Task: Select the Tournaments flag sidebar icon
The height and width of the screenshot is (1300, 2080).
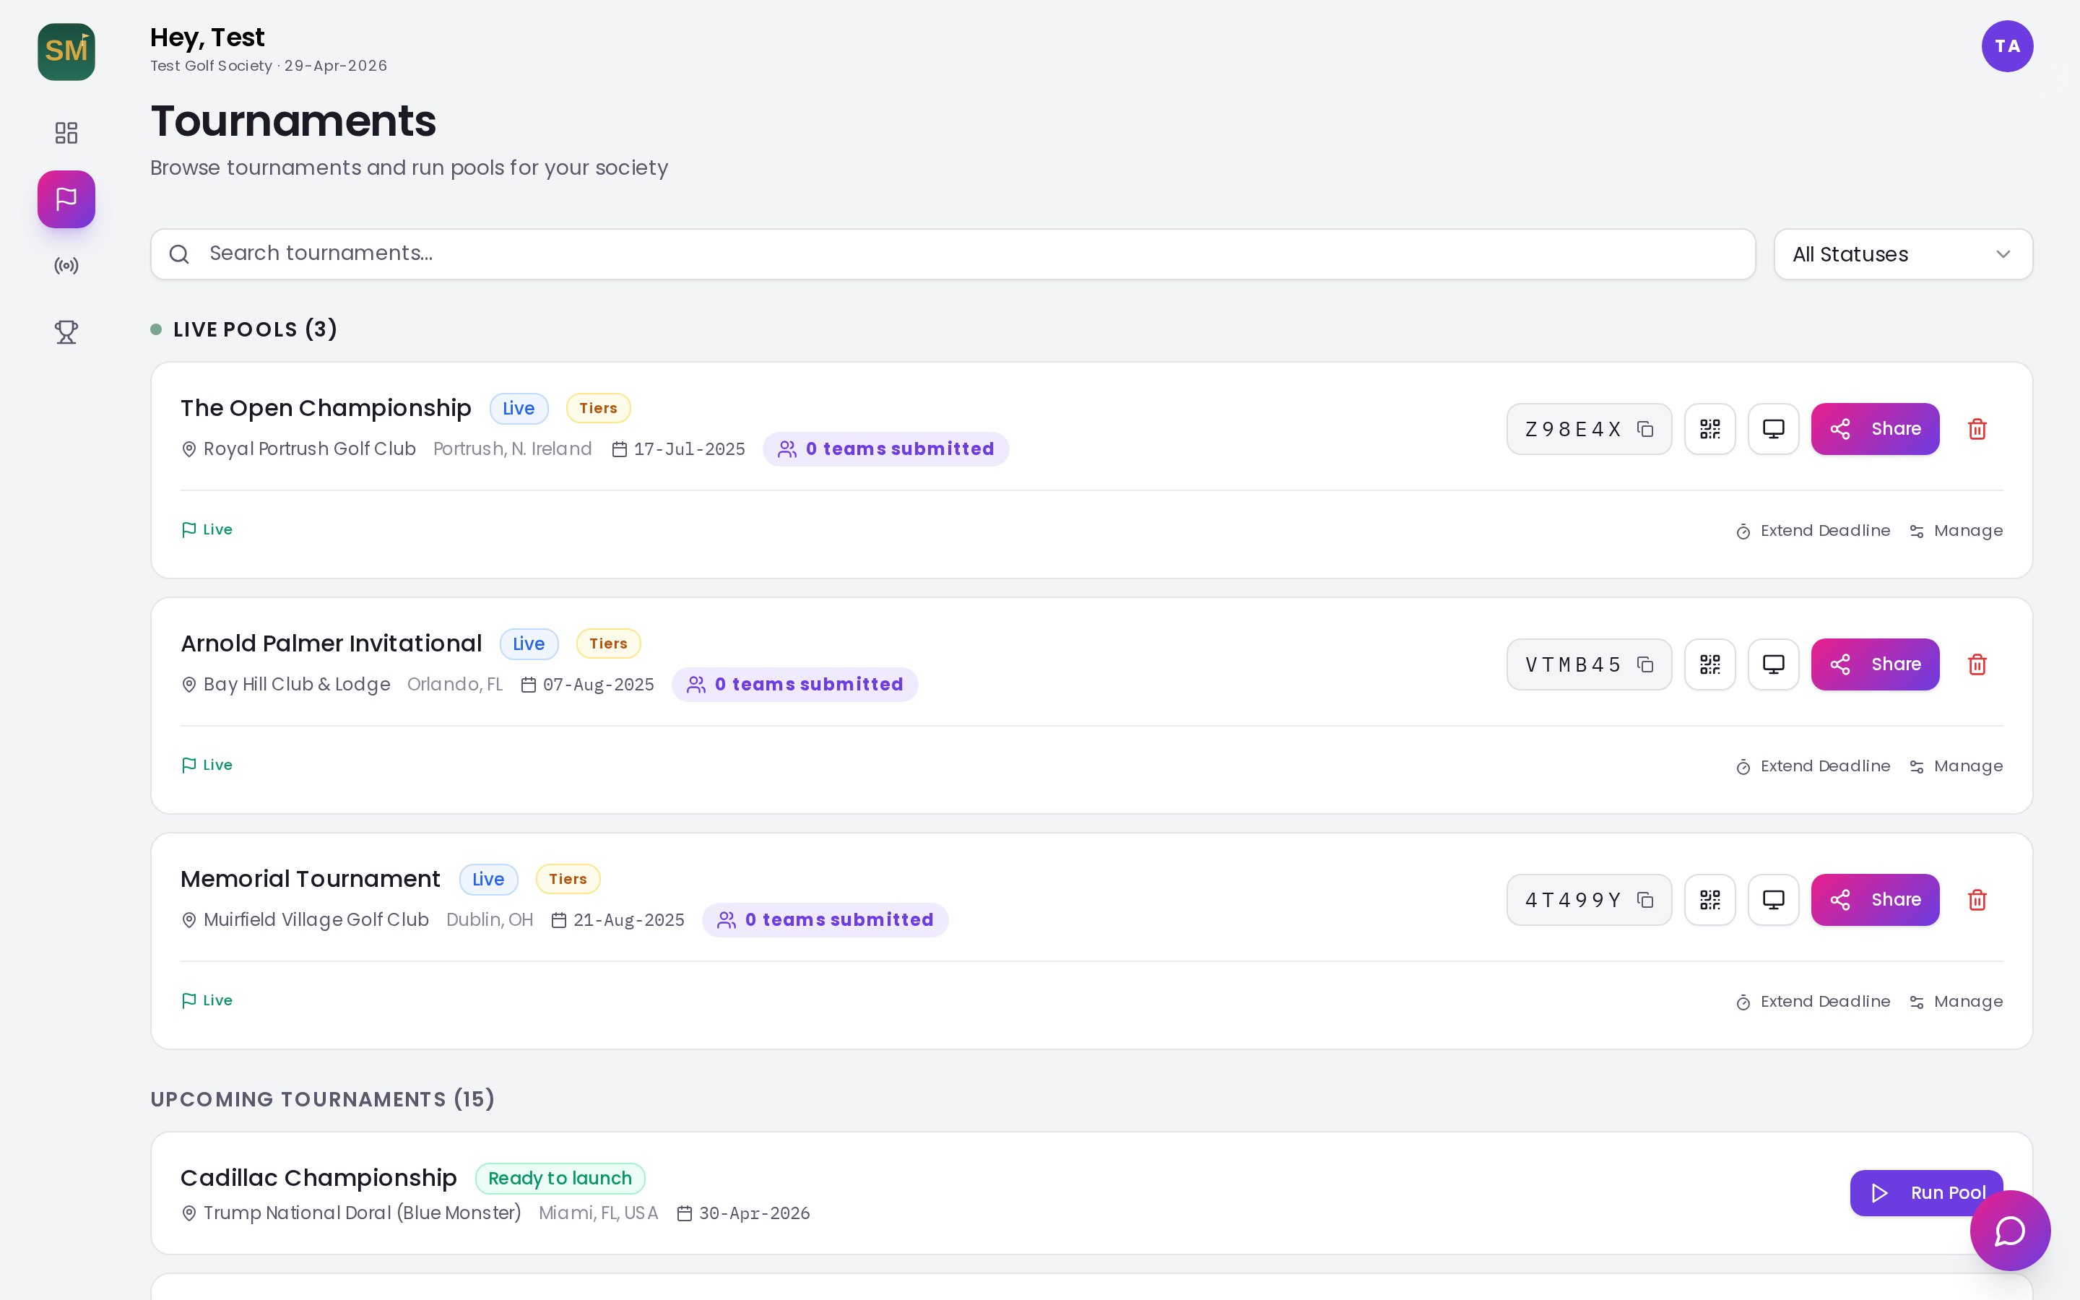Action: pos(66,199)
